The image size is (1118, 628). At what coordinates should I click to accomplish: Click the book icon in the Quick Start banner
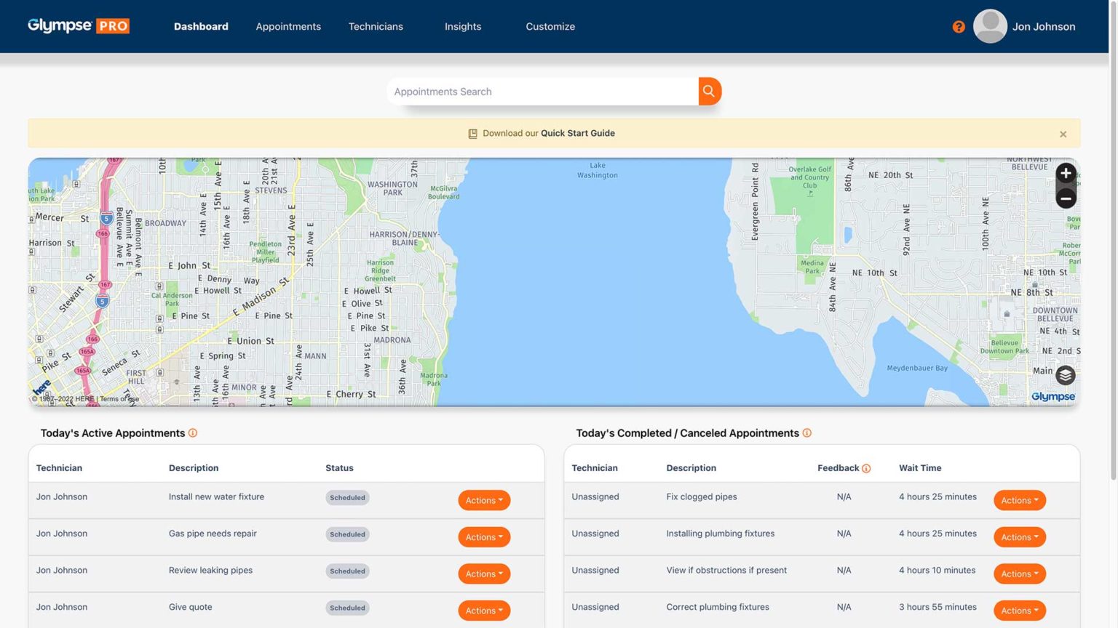pos(472,133)
